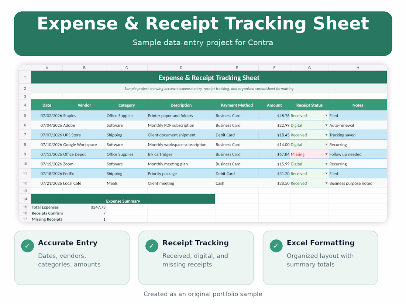The image size is (406, 304).
Task: Select the 'Tracking saved' note cell
Action: pyautogui.click(x=358, y=135)
